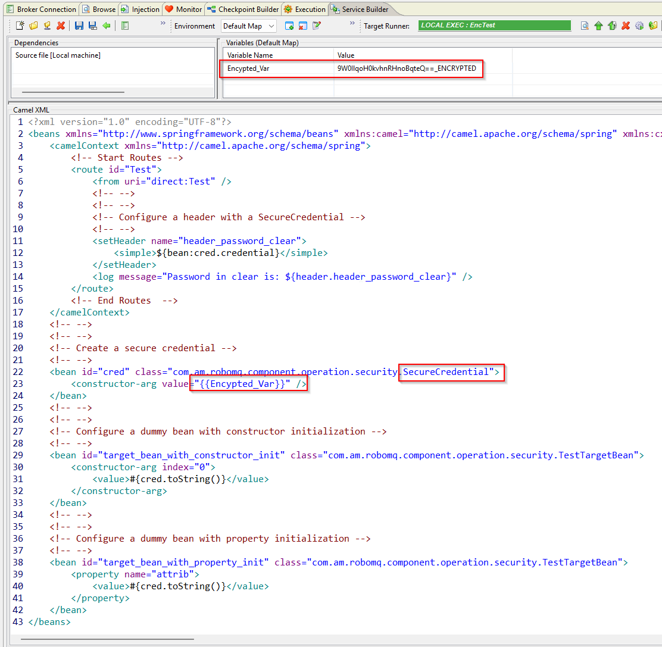Expand the toolbar overflow chevron before Target Runner
Screen dimensions: 662x647
click(x=352, y=24)
